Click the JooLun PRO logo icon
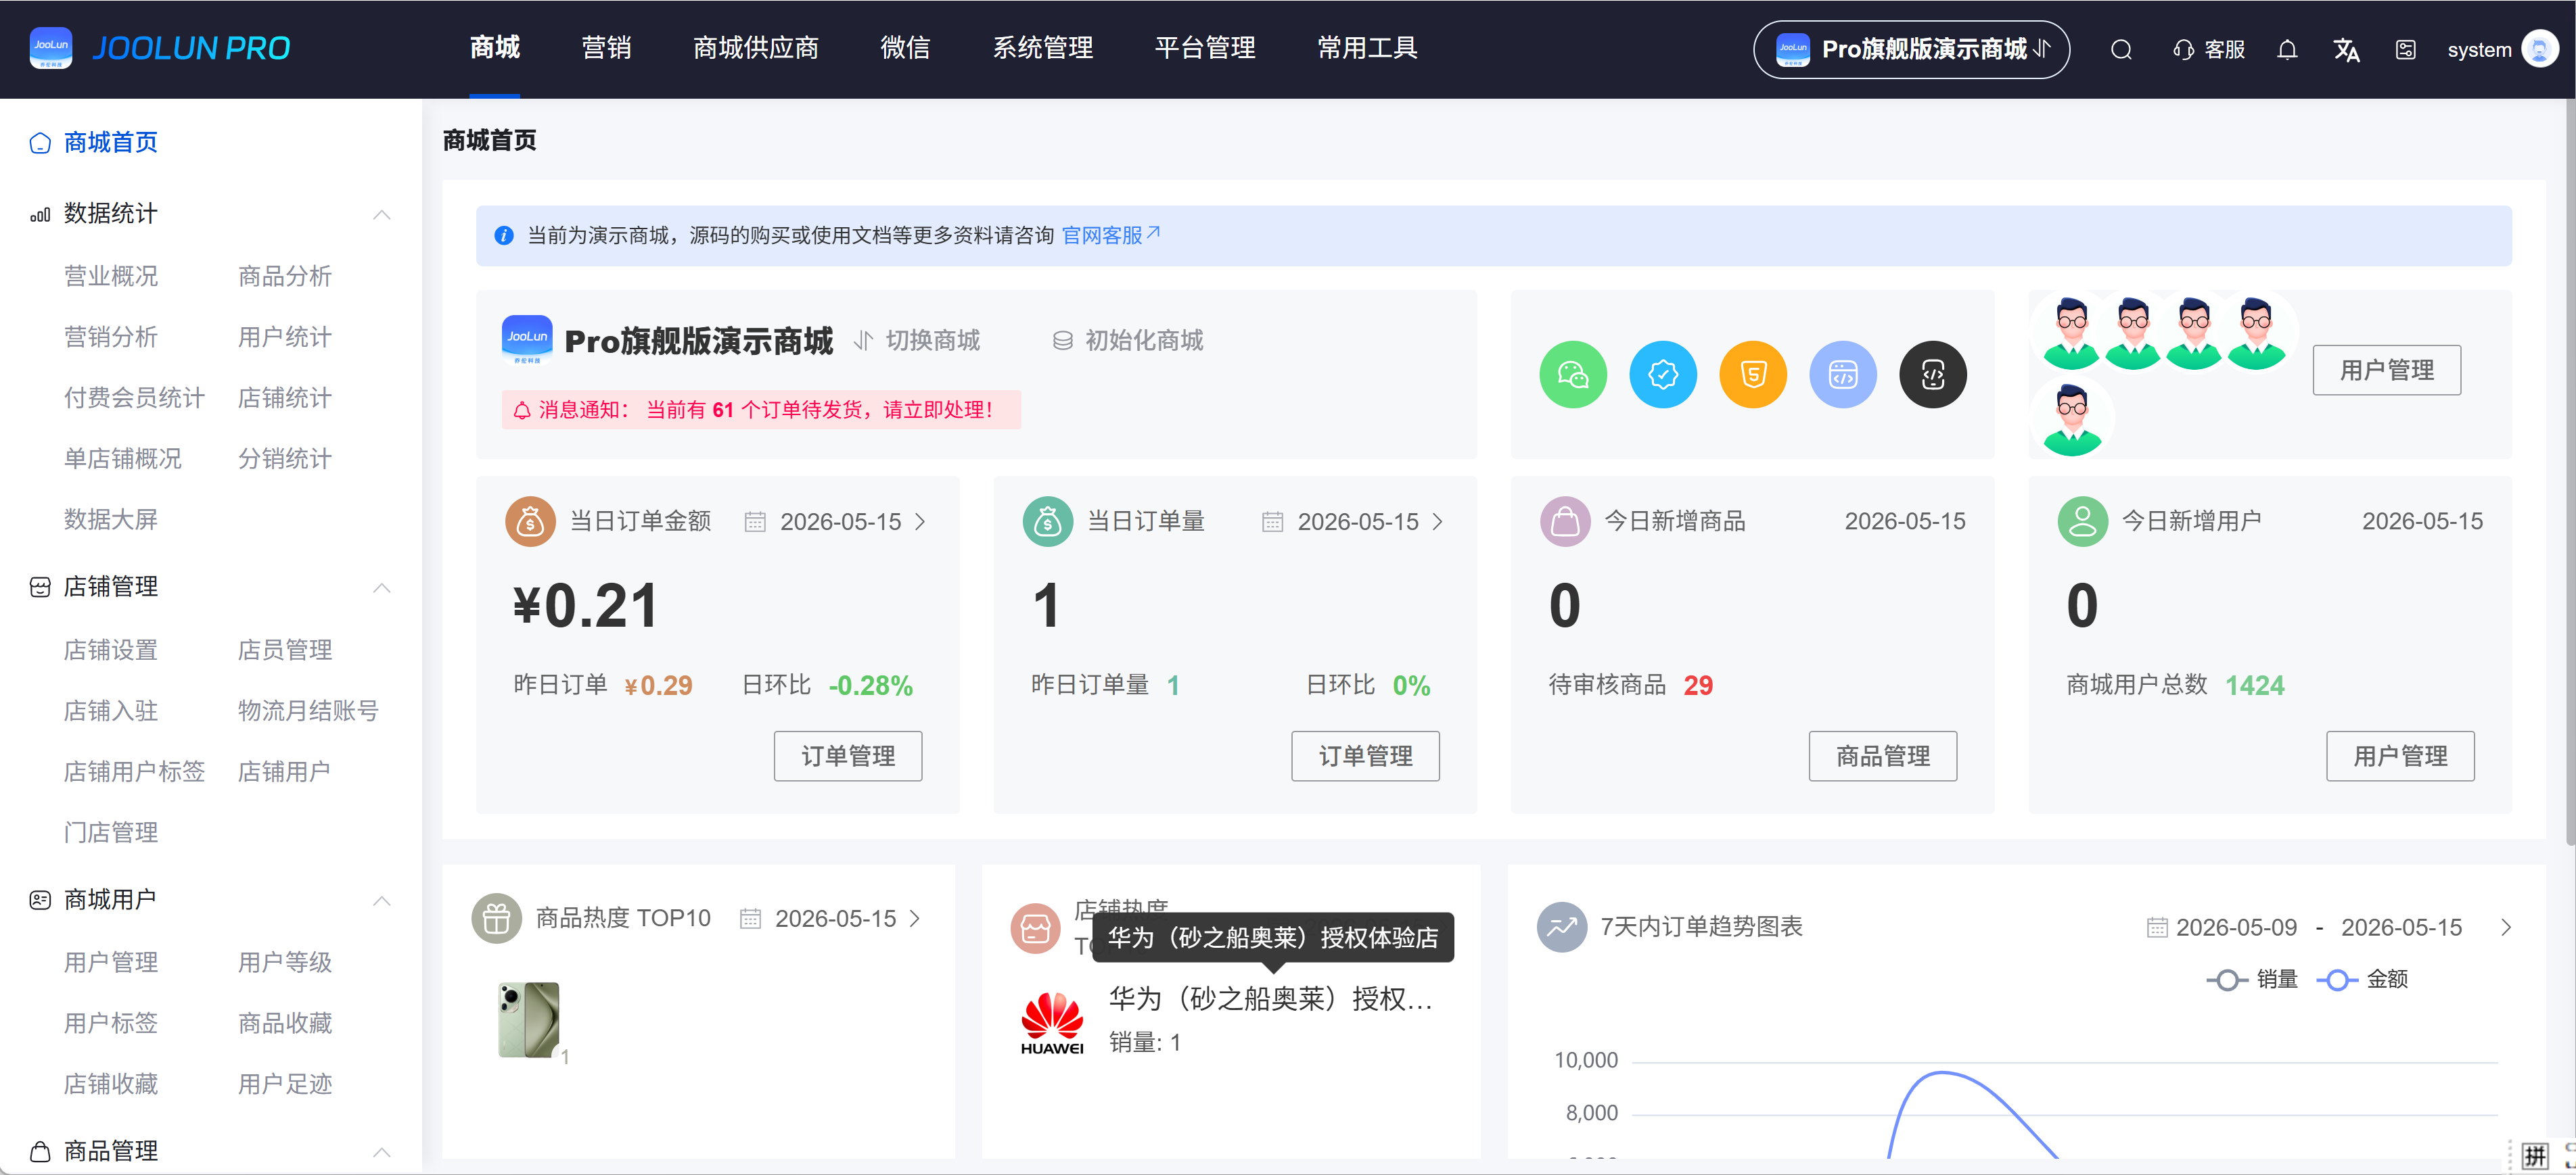This screenshot has width=2576, height=1175. coord(51,48)
